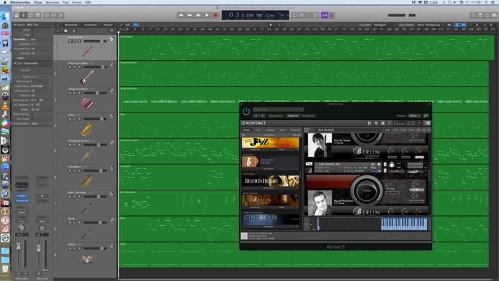The width and height of the screenshot is (499, 281).
Task: Open the Editor view dropdown in plugin header
Action: 414,116
